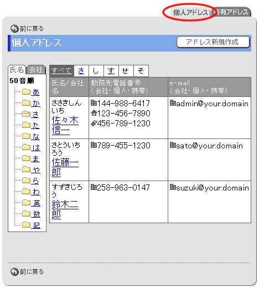Screen dimensions: 264x288
Task: Open the は folder icon
Action: (x=26, y=147)
